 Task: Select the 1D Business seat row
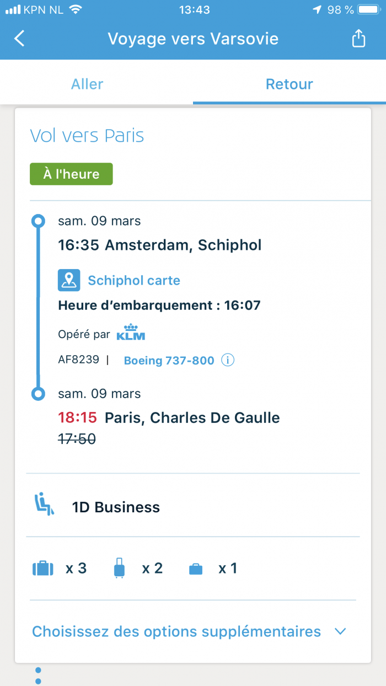coord(193,507)
